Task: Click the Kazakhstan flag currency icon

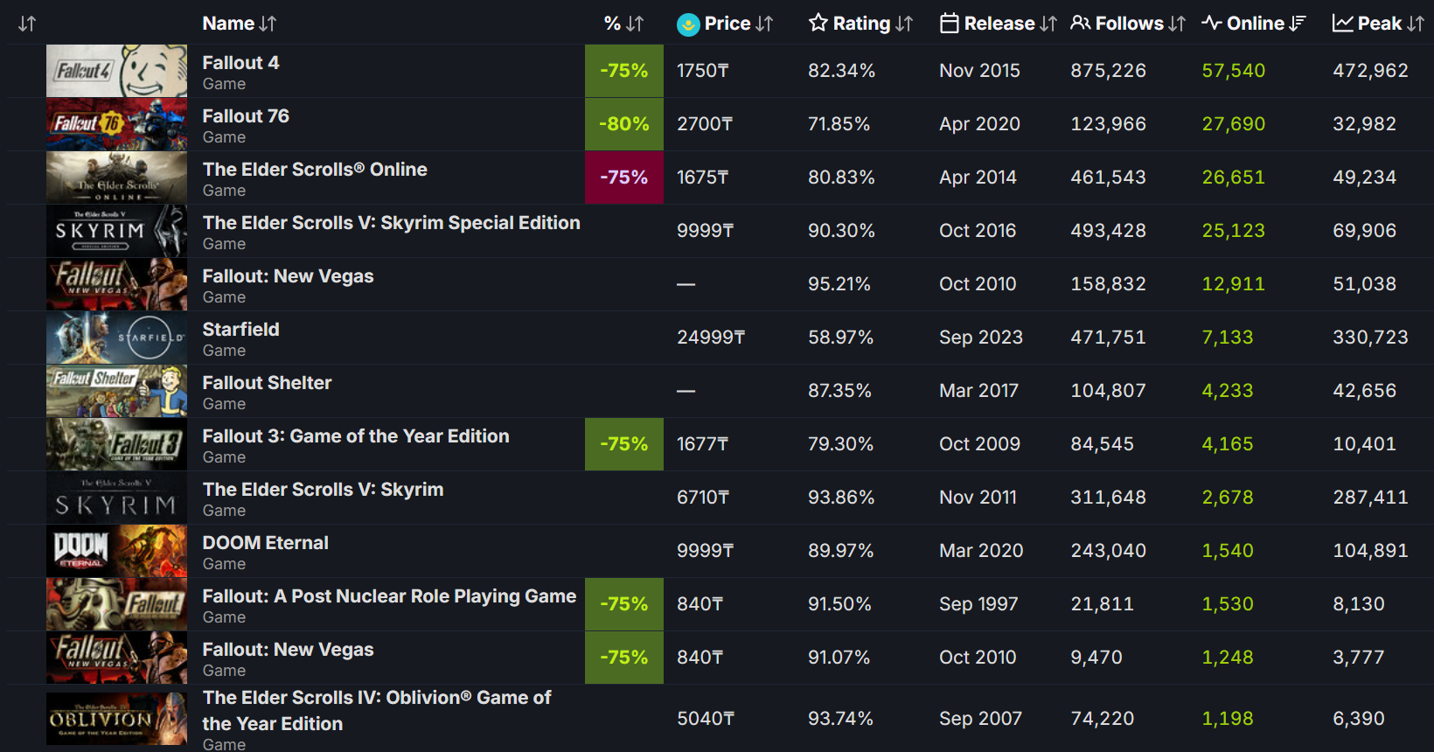Action: tap(688, 24)
